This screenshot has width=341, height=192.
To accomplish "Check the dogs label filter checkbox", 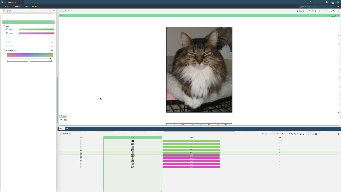I will coord(7,33).
